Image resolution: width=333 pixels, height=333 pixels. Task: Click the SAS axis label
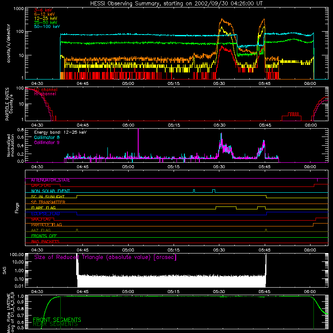(x=5, y=271)
